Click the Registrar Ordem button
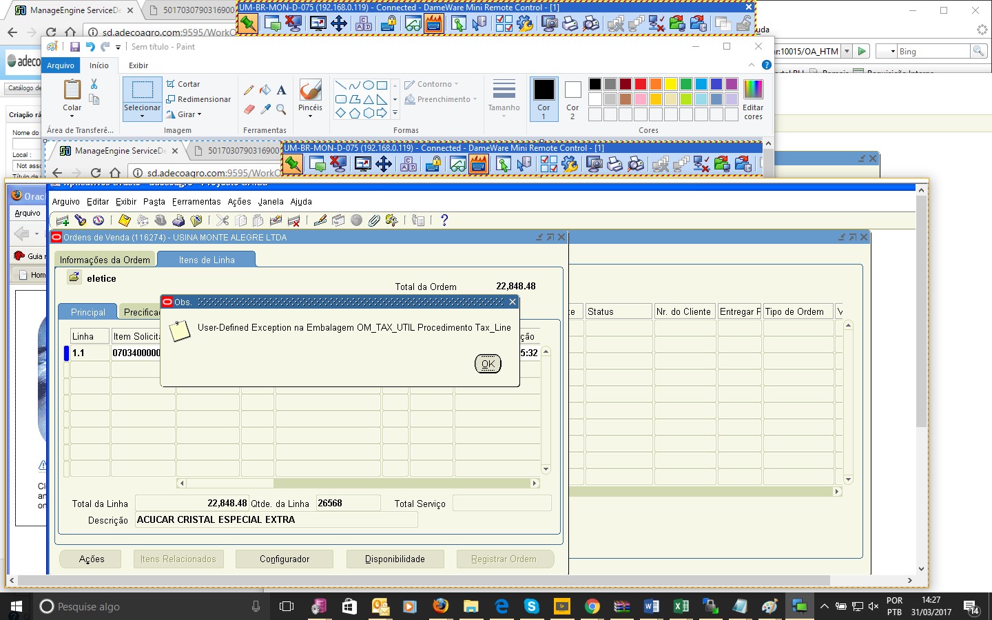Viewport: 992px width, 620px height. click(504, 559)
